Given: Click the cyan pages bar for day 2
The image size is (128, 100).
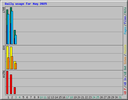Looking at the screenshot, I should [x=12, y=27].
